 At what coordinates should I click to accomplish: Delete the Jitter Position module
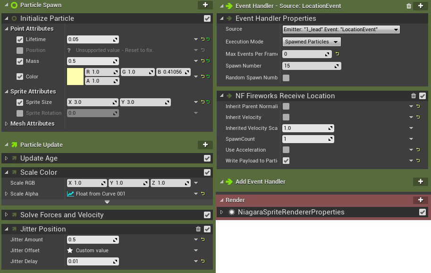pyautogui.click(x=198, y=229)
